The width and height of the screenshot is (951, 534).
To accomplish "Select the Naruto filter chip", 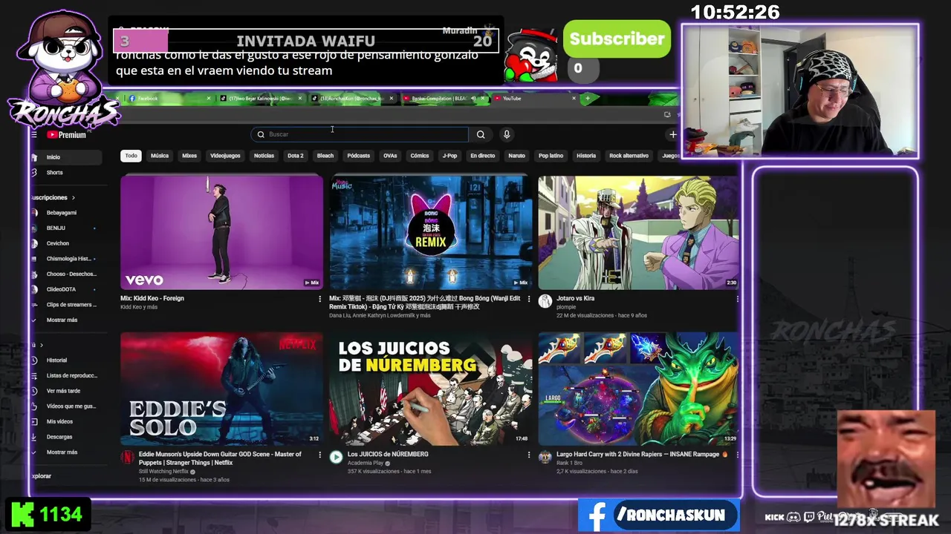I will [516, 156].
